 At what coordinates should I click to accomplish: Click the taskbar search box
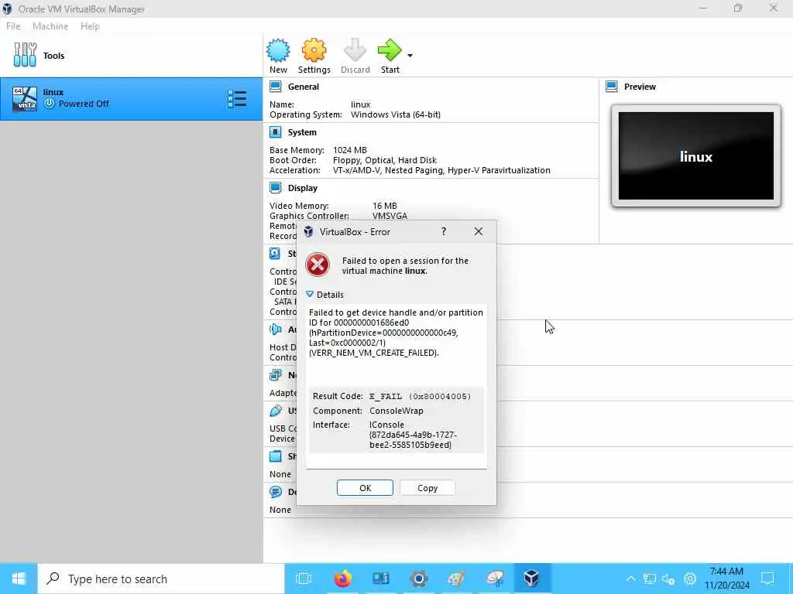(161, 579)
